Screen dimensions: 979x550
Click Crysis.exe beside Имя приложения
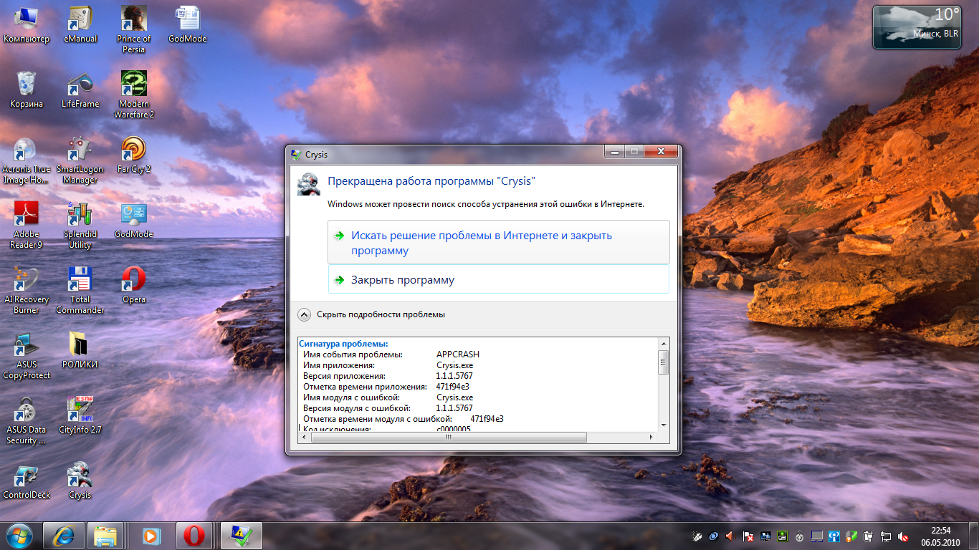(454, 365)
